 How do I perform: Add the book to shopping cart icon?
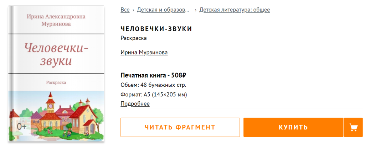click(353, 127)
